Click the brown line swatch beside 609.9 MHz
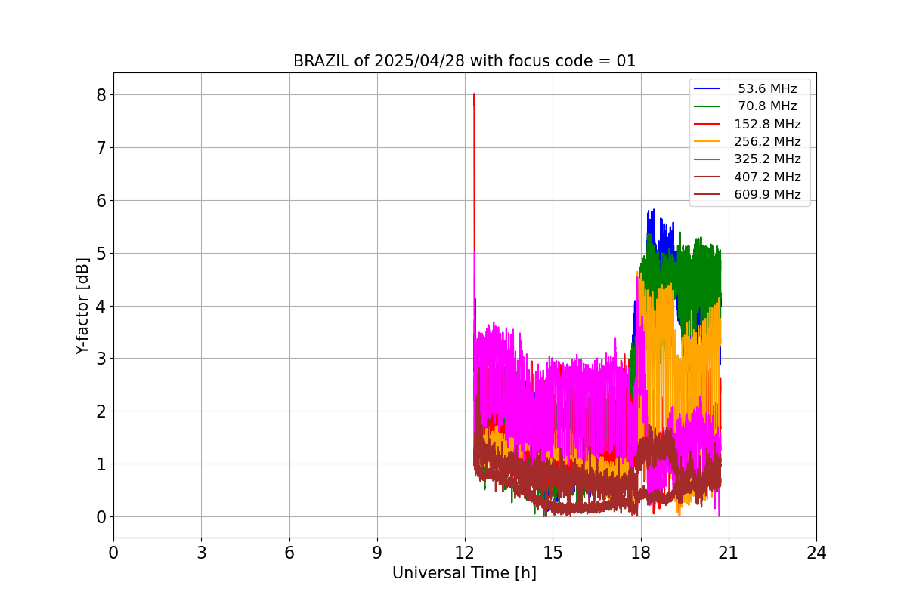Image resolution: width=907 pixels, height=604 pixels. coord(707,195)
